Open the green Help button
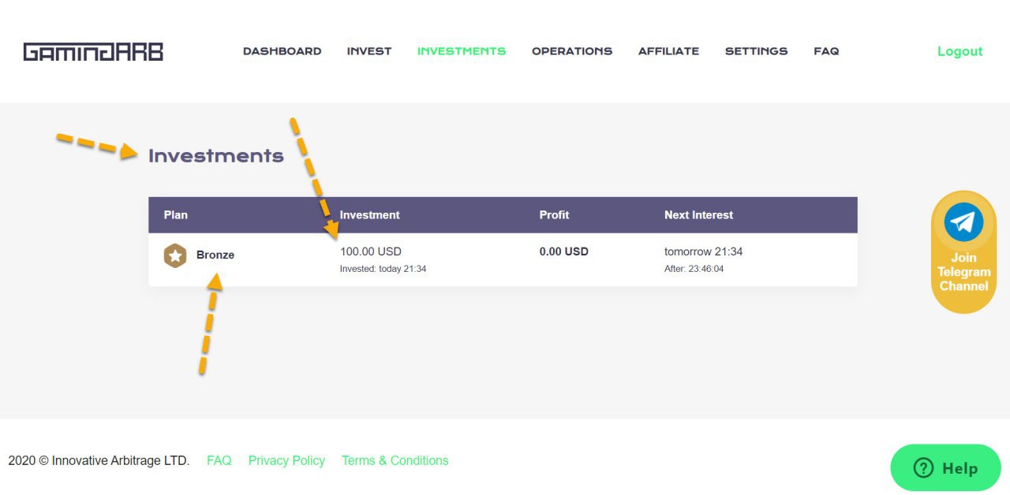 945,468
